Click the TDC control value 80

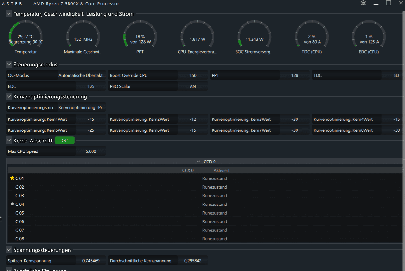392,75
